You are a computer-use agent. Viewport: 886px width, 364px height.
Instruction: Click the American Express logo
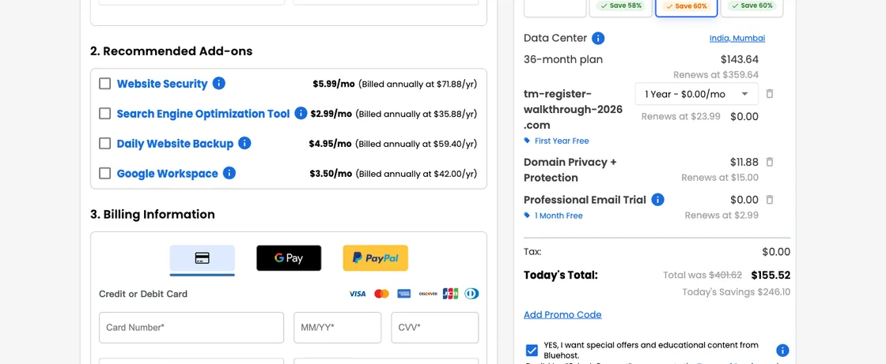tap(403, 294)
